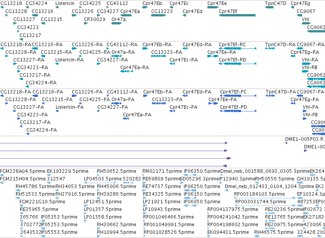Click the CG34224-PA protein label
Image resolution: width=325 pixels, height=238 pixels.
coord(42,130)
